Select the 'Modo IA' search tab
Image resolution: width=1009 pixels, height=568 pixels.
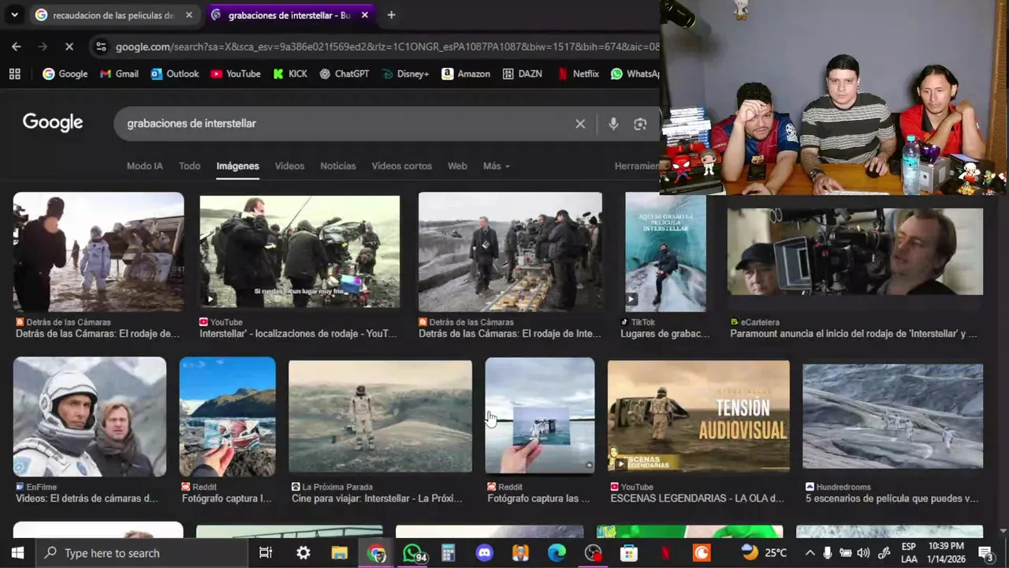pos(144,166)
